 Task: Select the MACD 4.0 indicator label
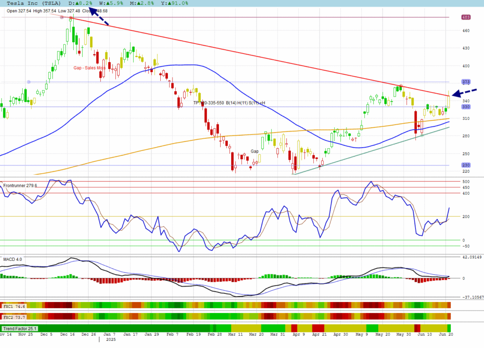[x=13, y=259]
